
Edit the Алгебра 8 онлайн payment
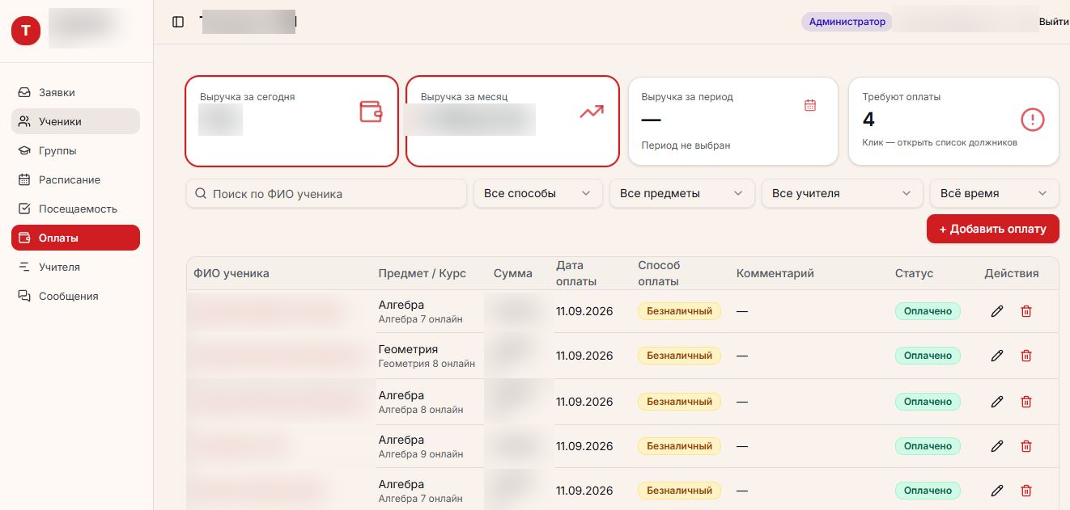pyautogui.click(x=997, y=402)
